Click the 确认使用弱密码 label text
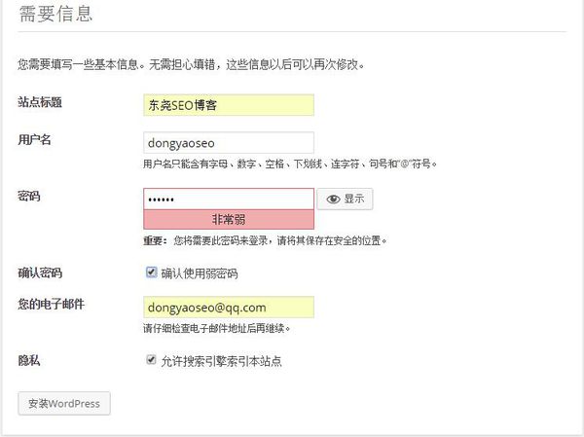Viewport: 584px width, 437px height. point(199,273)
